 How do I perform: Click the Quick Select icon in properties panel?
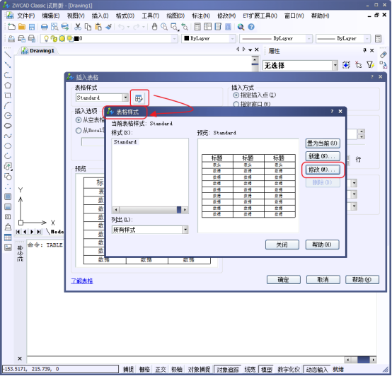coord(371,65)
